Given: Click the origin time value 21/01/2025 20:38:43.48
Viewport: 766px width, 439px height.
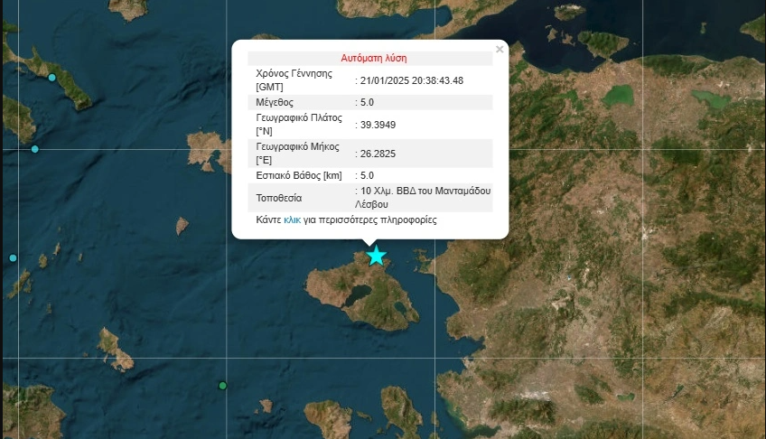Looking at the screenshot, I should tap(411, 80).
